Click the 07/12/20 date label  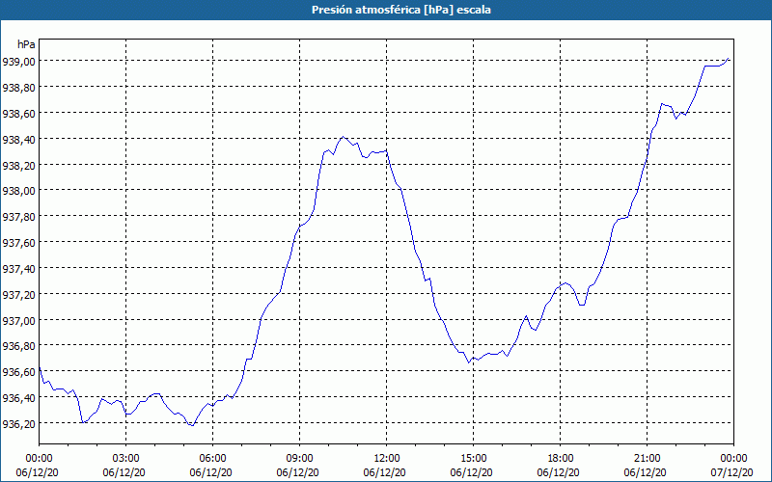point(731,472)
